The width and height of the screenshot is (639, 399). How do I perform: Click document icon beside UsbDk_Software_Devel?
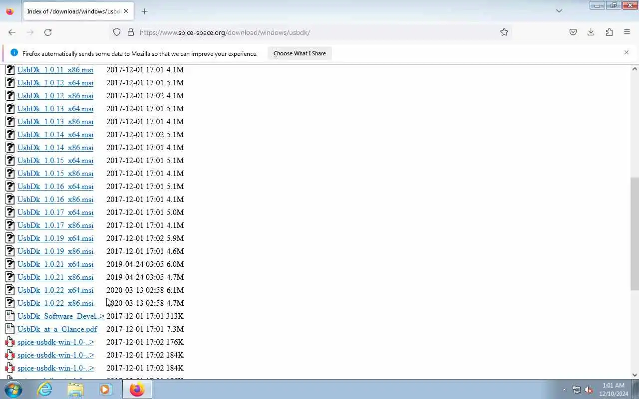(10, 316)
